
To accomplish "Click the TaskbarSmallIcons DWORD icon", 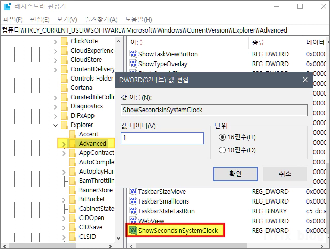I will 133,201.
